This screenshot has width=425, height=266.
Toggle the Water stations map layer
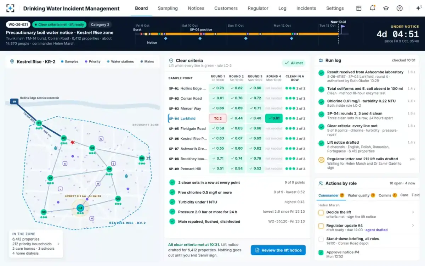click(x=120, y=62)
